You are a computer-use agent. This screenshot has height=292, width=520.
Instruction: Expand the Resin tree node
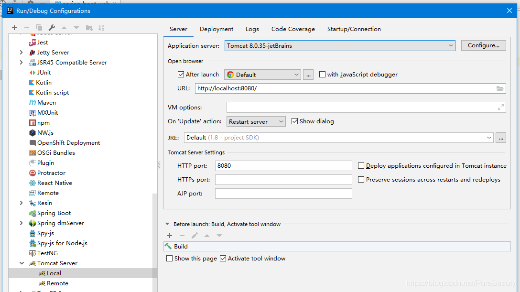pyautogui.click(x=21, y=203)
